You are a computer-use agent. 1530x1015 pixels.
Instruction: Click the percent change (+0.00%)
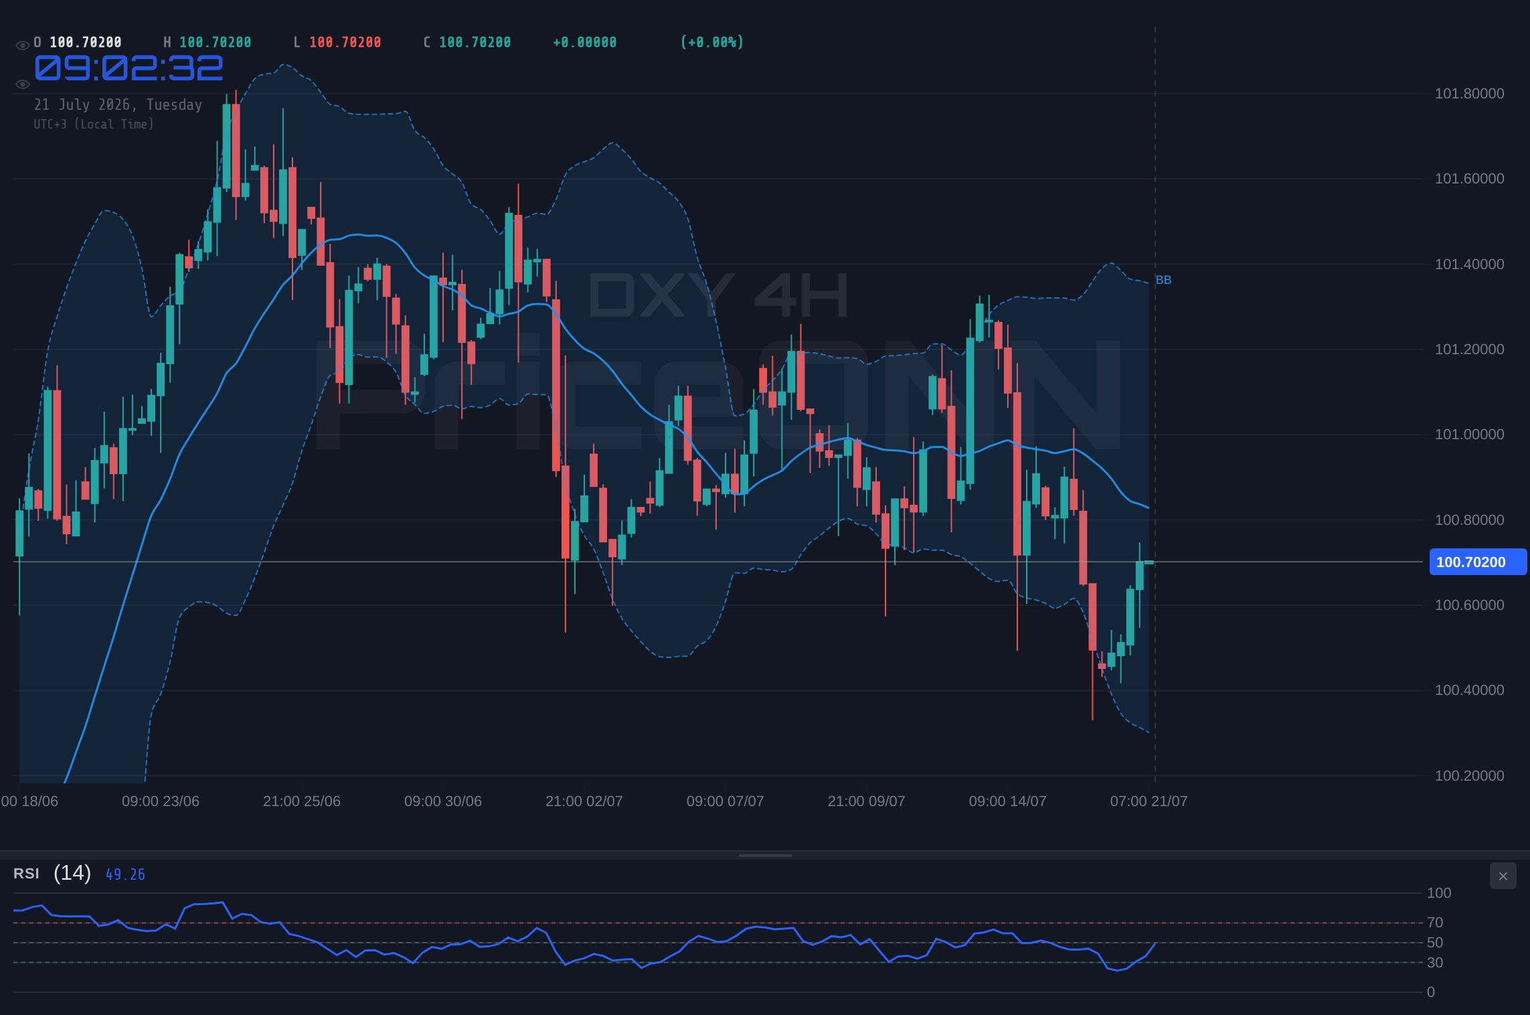(711, 42)
